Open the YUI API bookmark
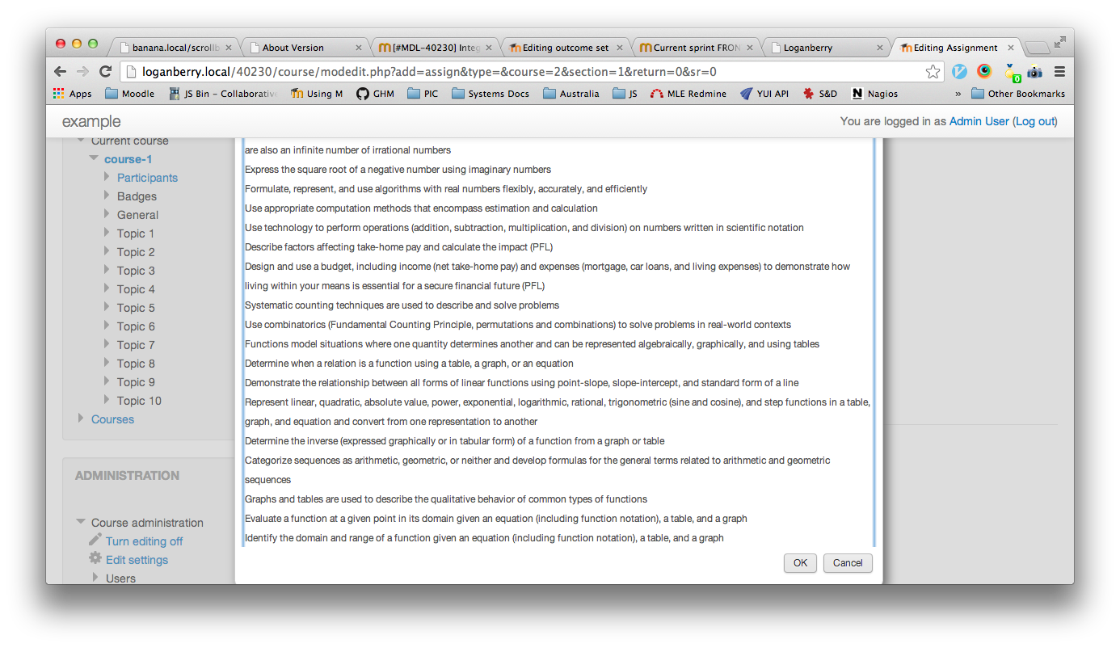 pos(764,94)
